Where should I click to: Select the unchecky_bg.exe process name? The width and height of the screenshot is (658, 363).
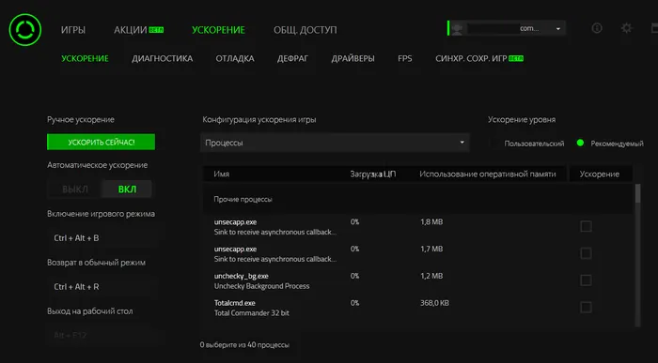(242, 277)
